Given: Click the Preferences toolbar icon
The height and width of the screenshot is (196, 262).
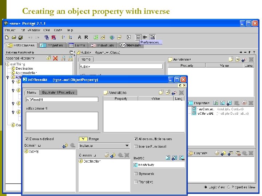Looking at the screenshot, I should (x=138, y=37).
